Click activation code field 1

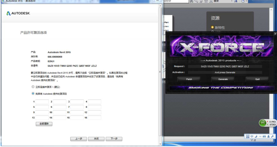pyautogui.click(x=42, y=102)
